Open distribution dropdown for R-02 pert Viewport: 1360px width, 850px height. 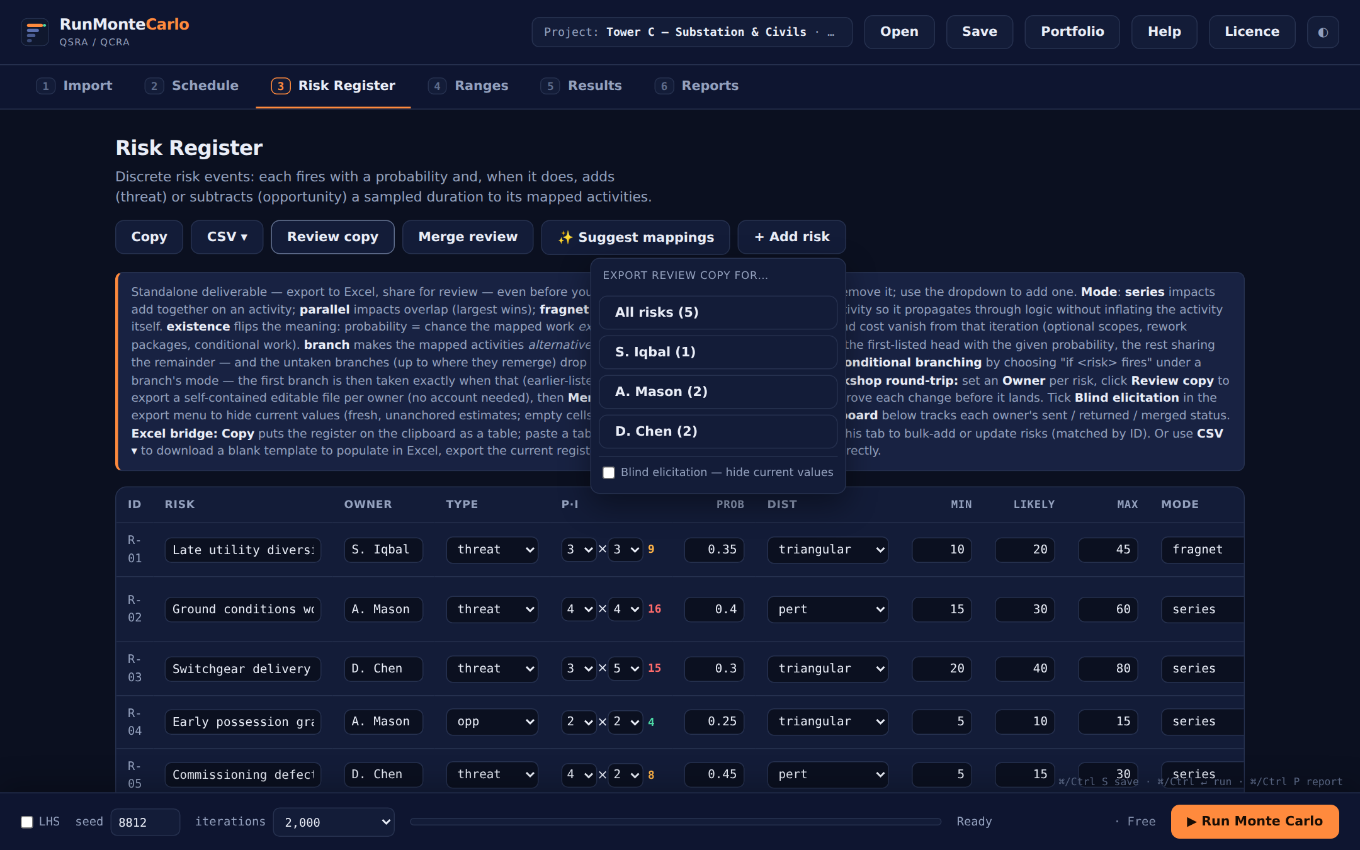click(827, 609)
